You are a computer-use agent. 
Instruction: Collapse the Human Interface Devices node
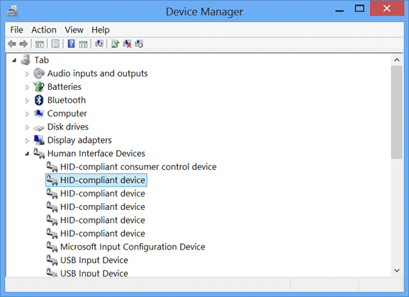27,154
